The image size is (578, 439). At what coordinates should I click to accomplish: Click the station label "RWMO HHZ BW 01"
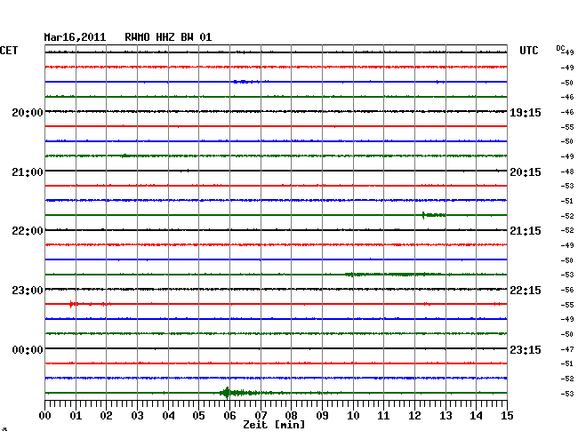168,37
